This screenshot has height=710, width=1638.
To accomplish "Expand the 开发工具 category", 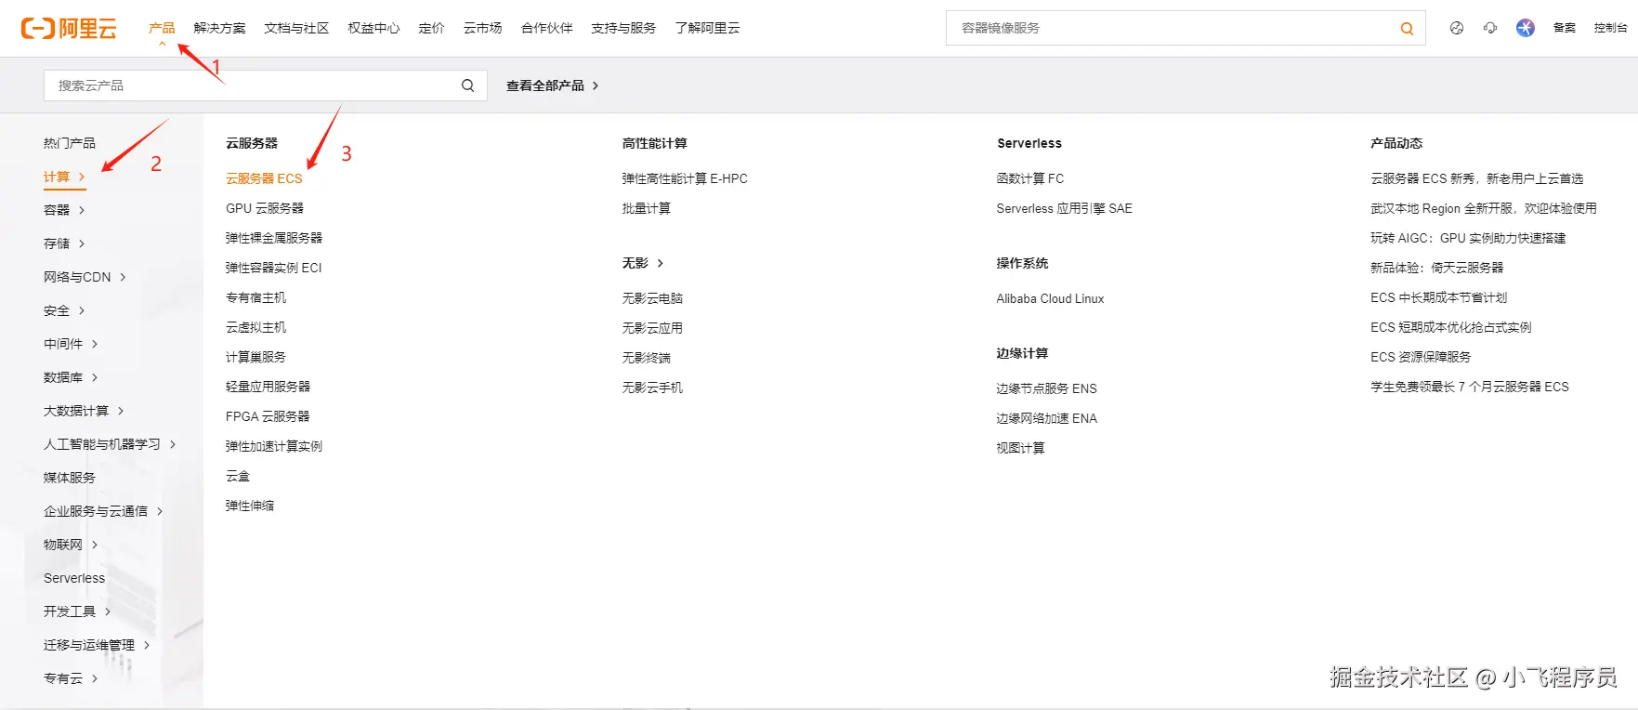I will pyautogui.click(x=77, y=611).
